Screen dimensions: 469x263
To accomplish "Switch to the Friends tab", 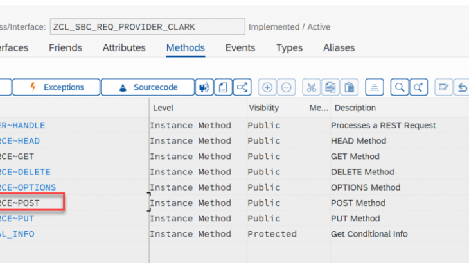I will point(66,47).
